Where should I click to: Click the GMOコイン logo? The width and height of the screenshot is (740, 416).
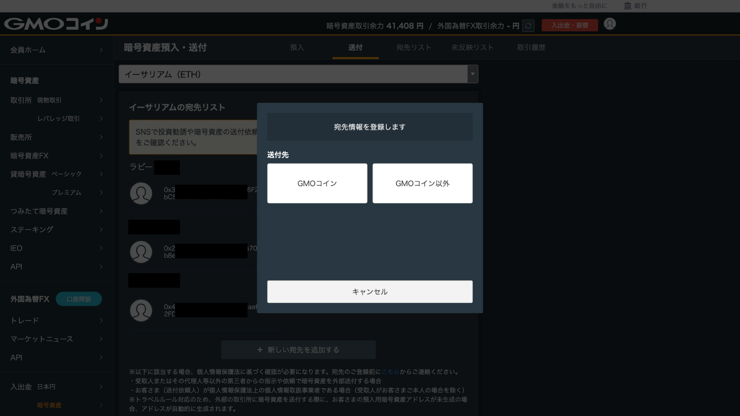pos(56,24)
